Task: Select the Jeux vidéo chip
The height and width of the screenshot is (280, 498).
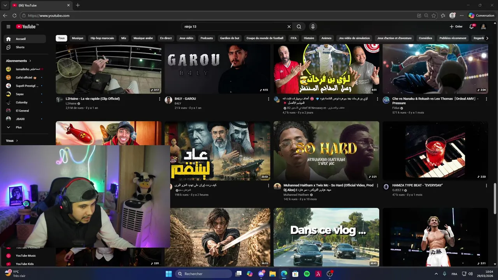Action: pos(186,38)
